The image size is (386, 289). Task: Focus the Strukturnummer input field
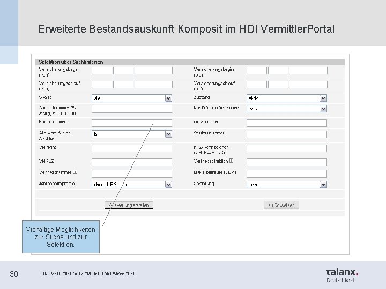tap(287, 134)
